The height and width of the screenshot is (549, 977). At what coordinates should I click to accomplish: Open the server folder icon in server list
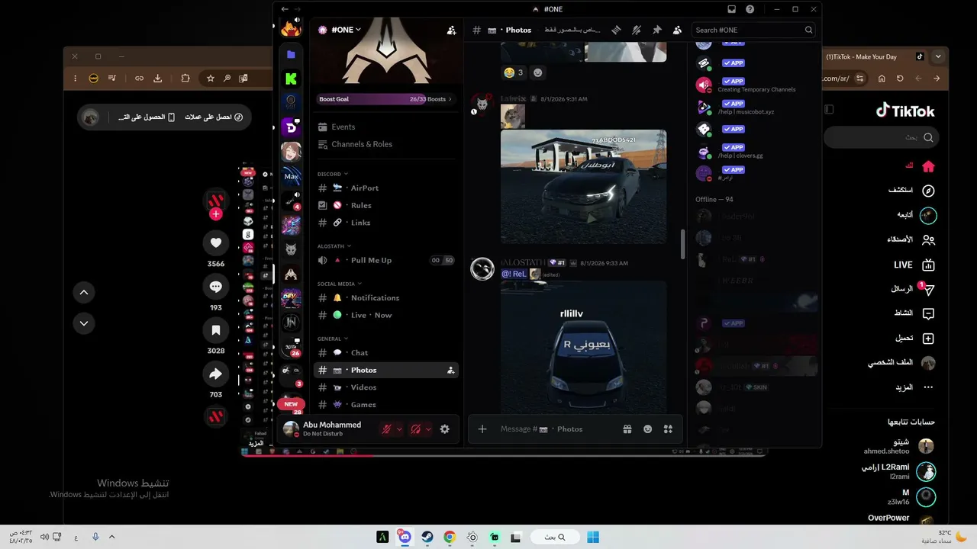point(291,55)
